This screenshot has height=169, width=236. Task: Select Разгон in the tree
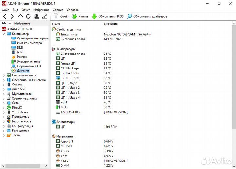click(x=22, y=57)
